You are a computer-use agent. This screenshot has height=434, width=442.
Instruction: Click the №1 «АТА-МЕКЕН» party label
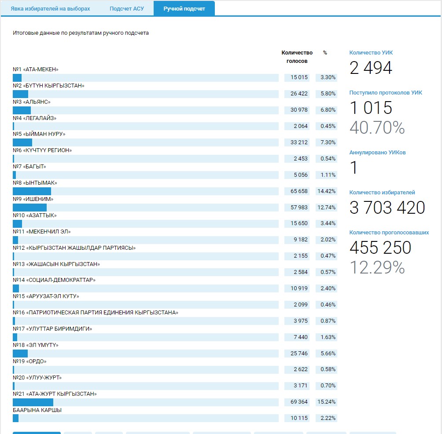(x=36, y=69)
